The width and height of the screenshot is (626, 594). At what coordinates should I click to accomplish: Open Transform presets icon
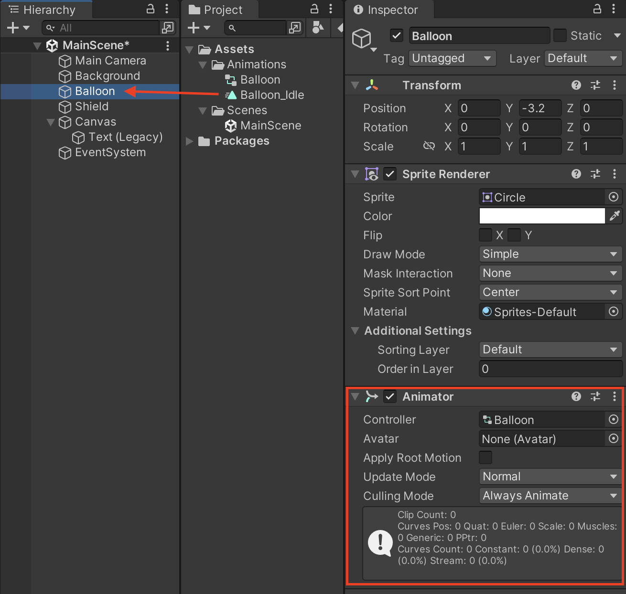(x=595, y=85)
